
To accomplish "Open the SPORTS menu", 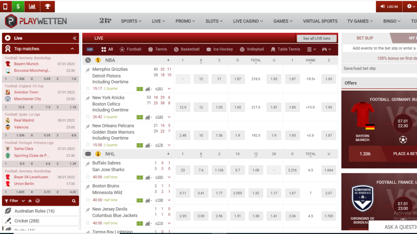I will click(131, 21).
